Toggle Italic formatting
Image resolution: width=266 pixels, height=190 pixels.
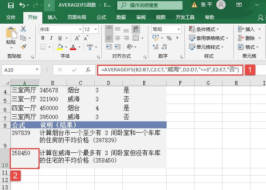(51, 38)
